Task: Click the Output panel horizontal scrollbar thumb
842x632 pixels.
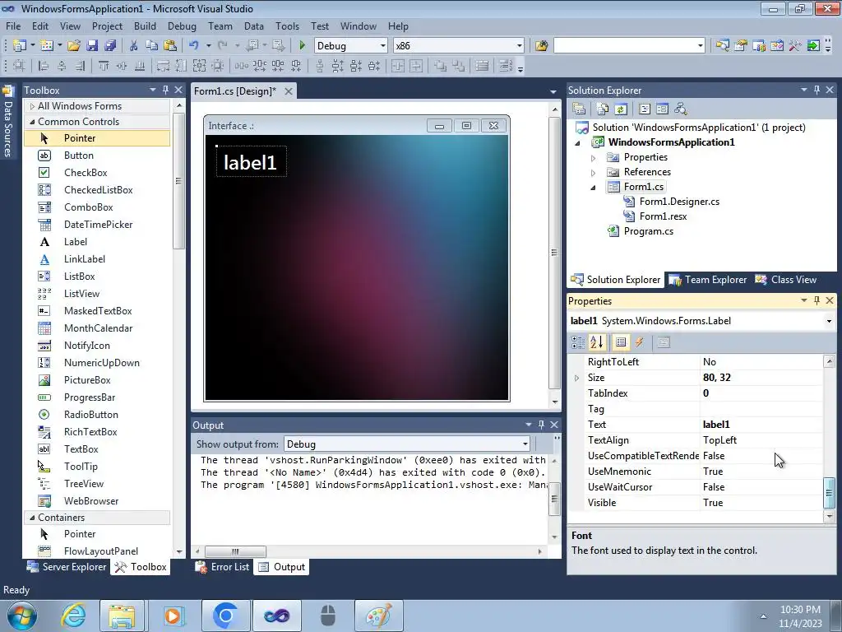Action: [235, 551]
